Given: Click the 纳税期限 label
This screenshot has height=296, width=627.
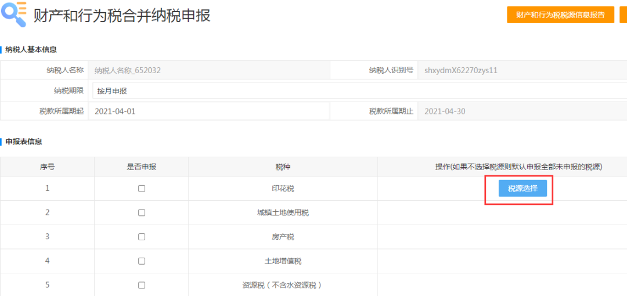Looking at the screenshot, I should (x=69, y=91).
